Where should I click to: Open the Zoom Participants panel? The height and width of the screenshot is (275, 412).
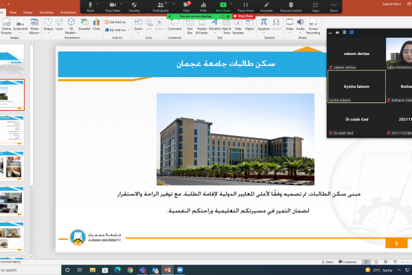click(x=160, y=6)
